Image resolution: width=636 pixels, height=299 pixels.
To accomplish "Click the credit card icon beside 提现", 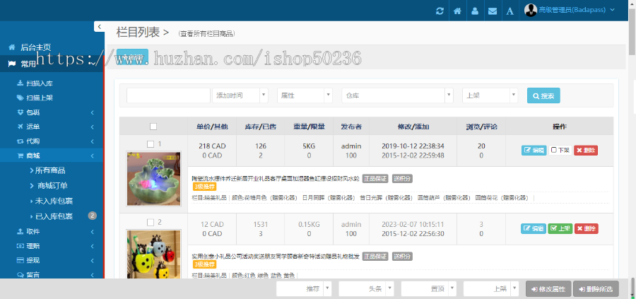I will point(20,260).
